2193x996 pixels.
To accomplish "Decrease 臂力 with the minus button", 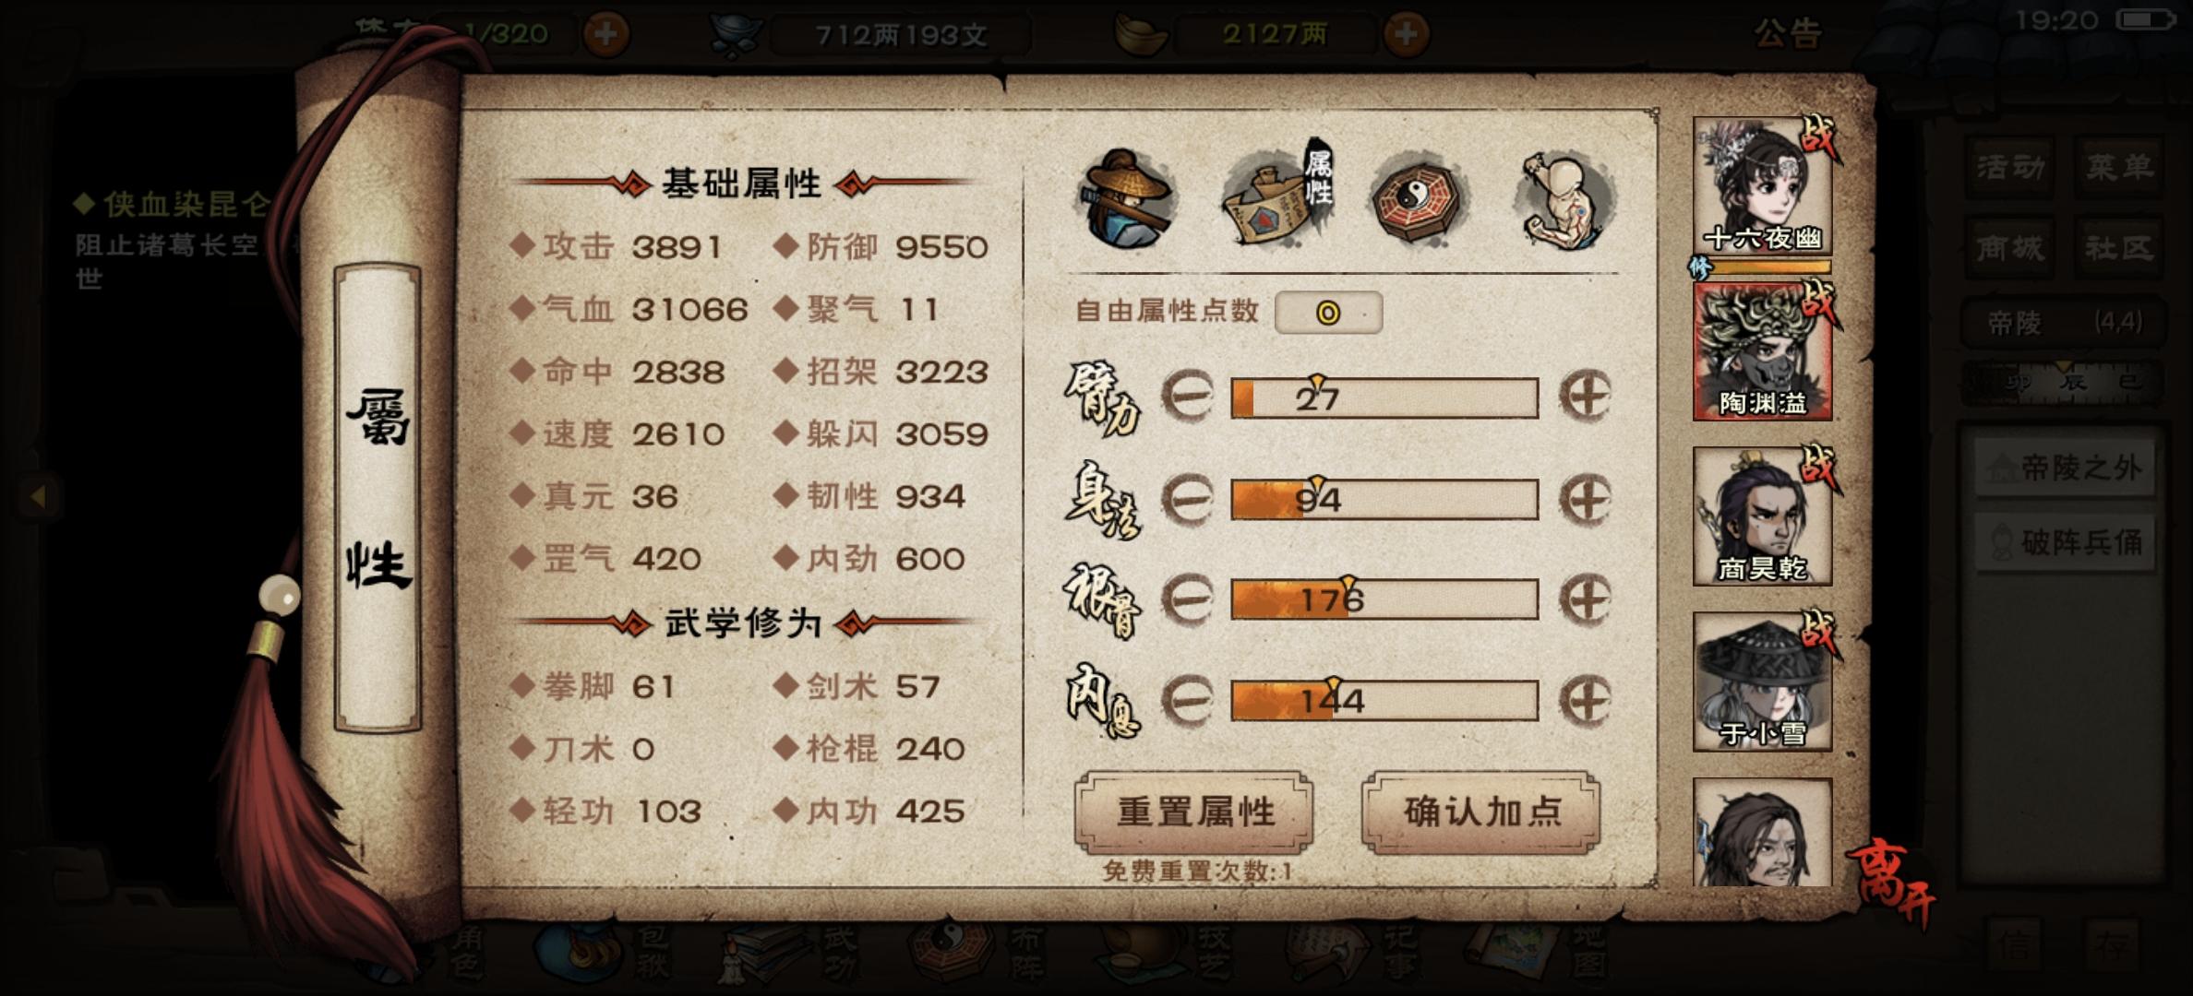I will [x=1187, y=397].
